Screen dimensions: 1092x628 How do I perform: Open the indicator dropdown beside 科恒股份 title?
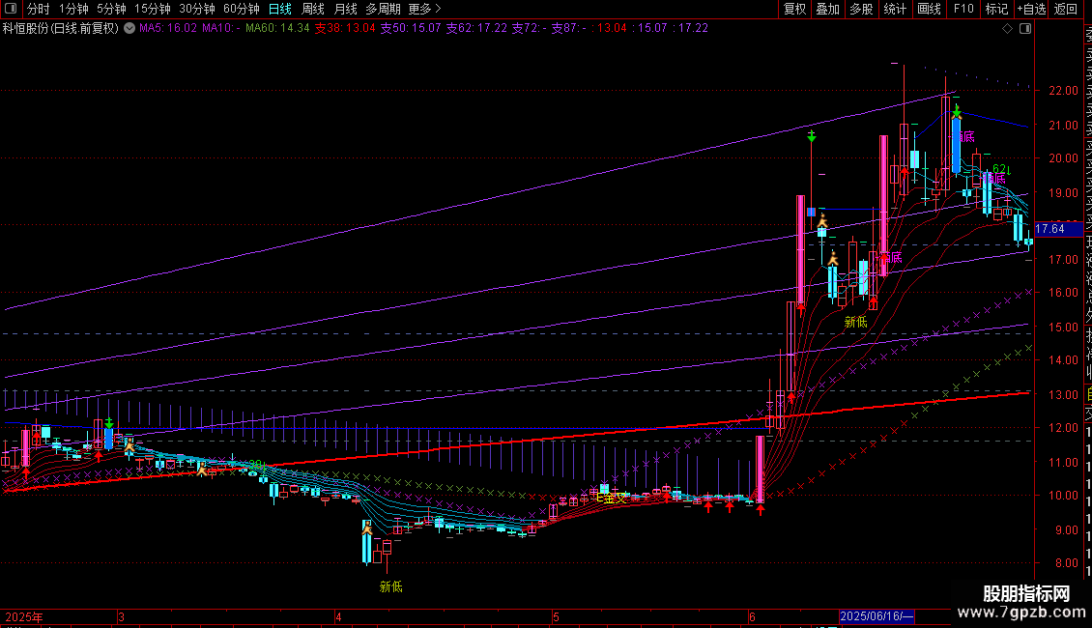coord(129,28)
